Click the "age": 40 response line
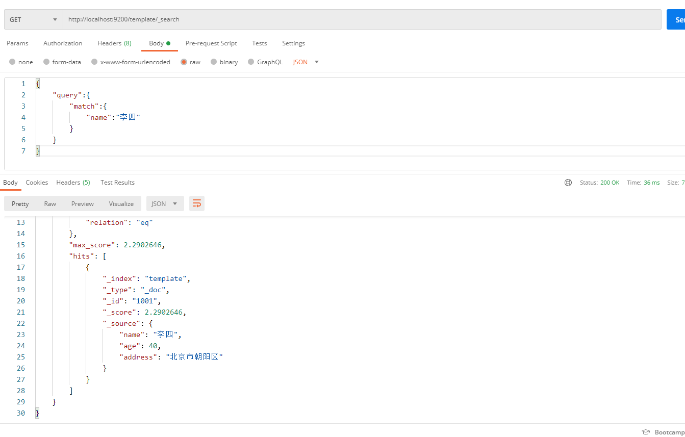685x437 pixels. click(140, 346)
